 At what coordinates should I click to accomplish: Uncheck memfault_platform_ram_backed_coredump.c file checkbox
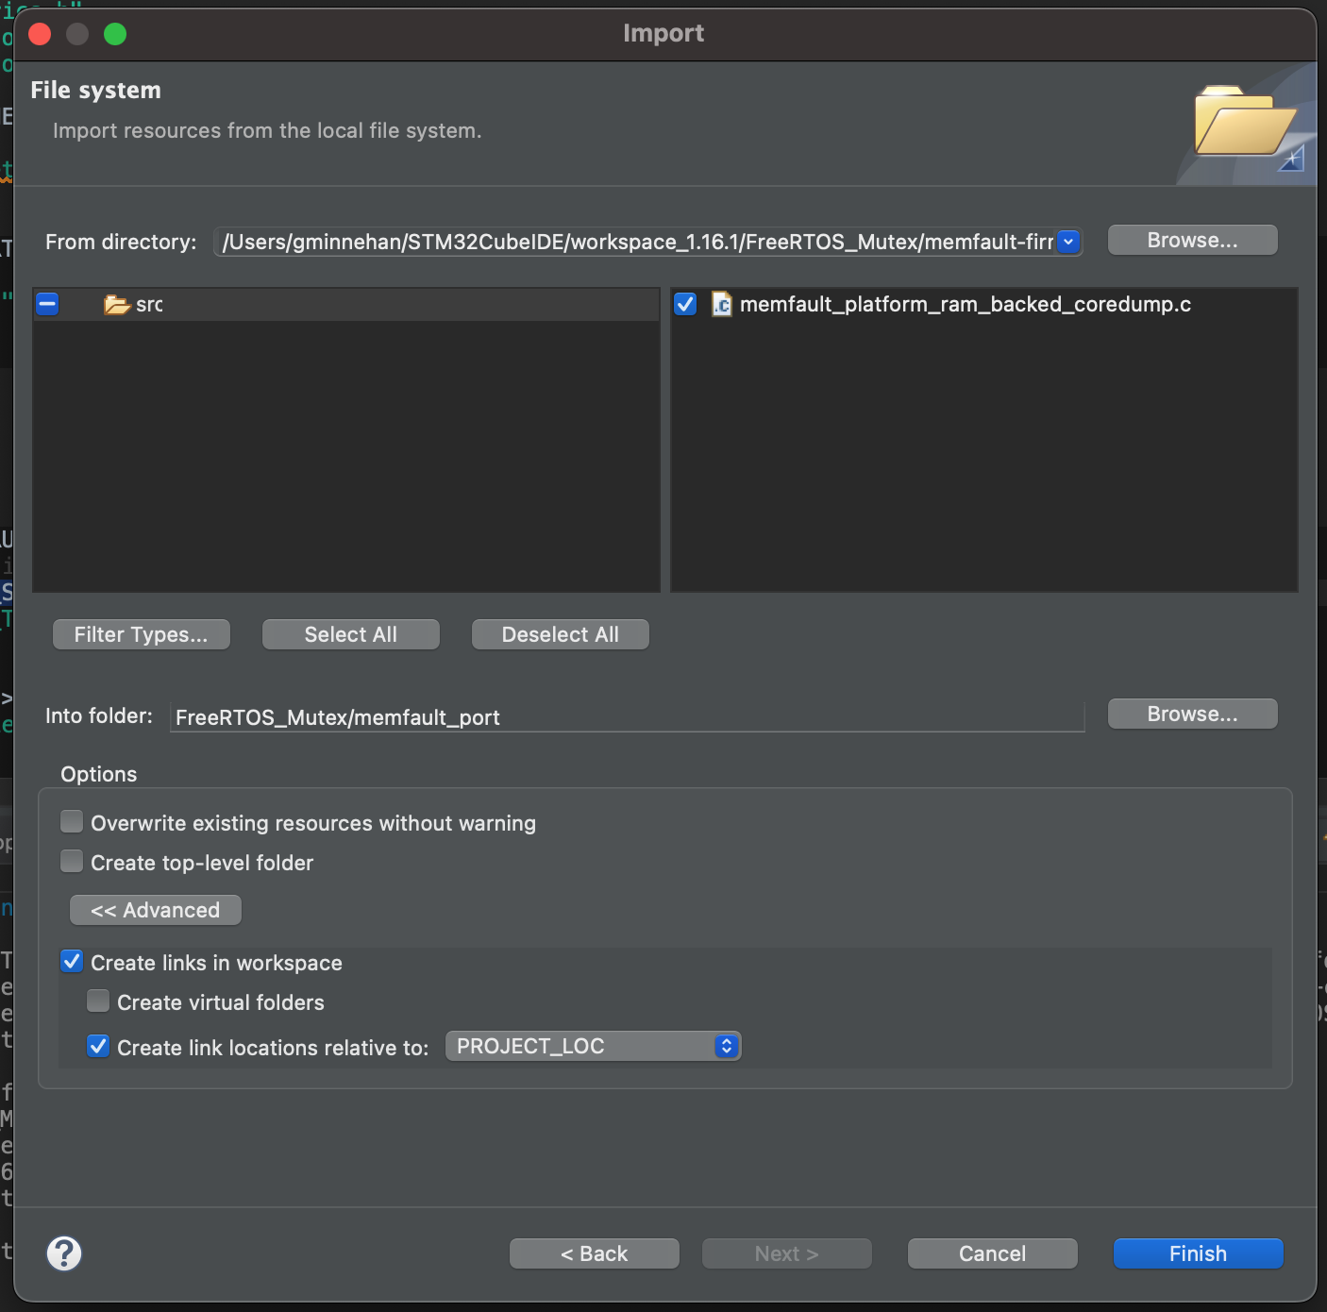click(685, 304)
